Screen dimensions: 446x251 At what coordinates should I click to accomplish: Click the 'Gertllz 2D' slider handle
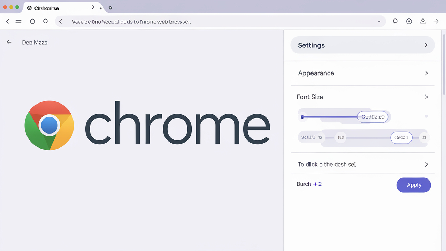tap(373, 117)
